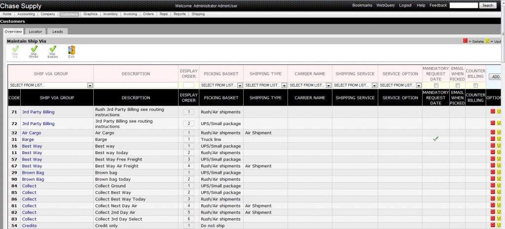Update row 71 Rush 3rd Party Billing
The height and width of the screenshot is (229, 505).
pyautogui.click(x=499, y=111)
